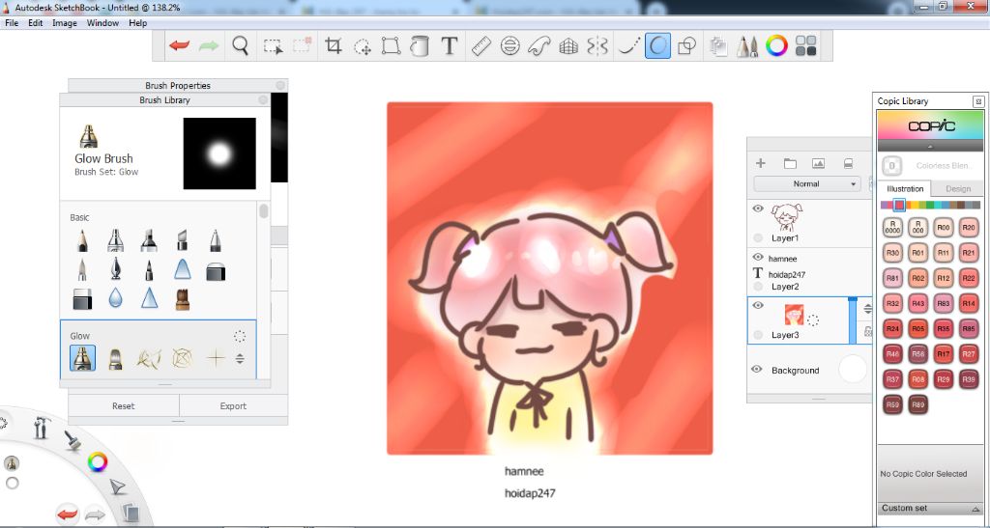Add a new layer with plus icon

click(x=760, y=163)
